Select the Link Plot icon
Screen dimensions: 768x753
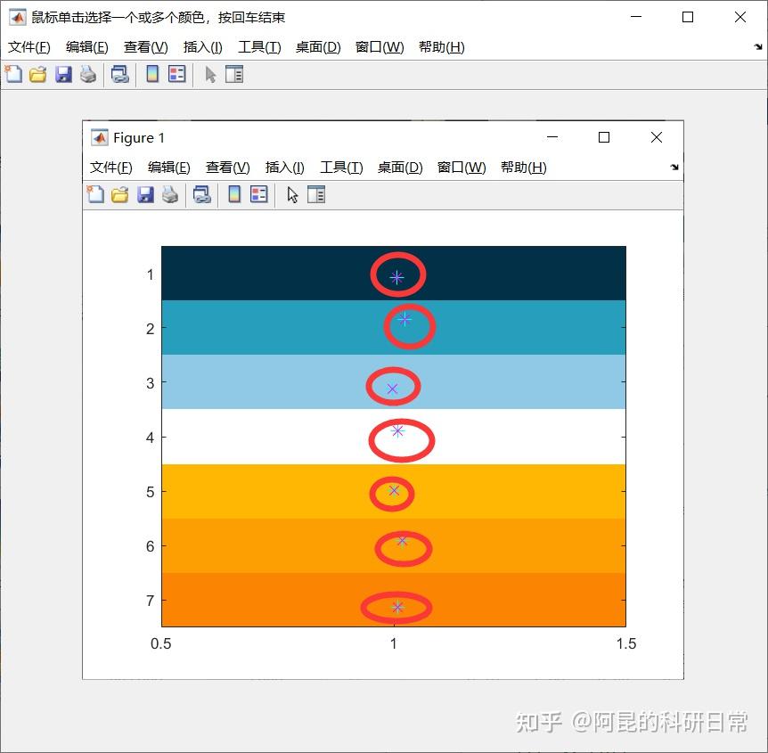click(x=201, y=194)
